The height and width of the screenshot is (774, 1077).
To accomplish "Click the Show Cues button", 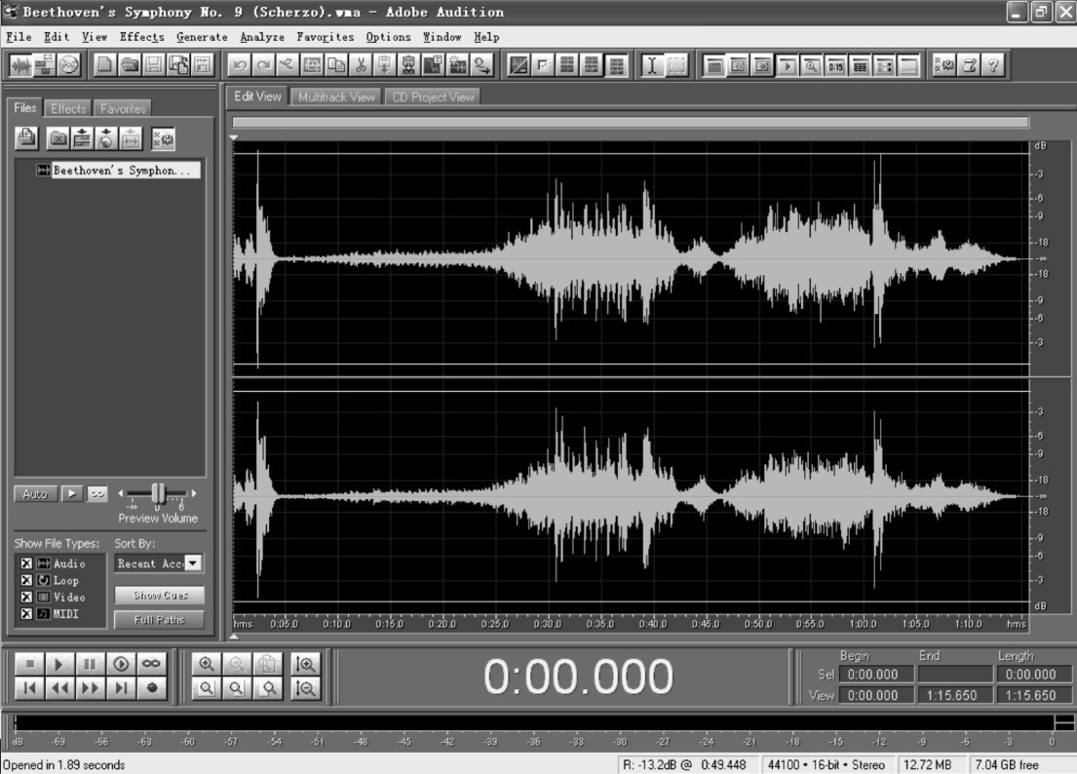I will coord(159,595).
